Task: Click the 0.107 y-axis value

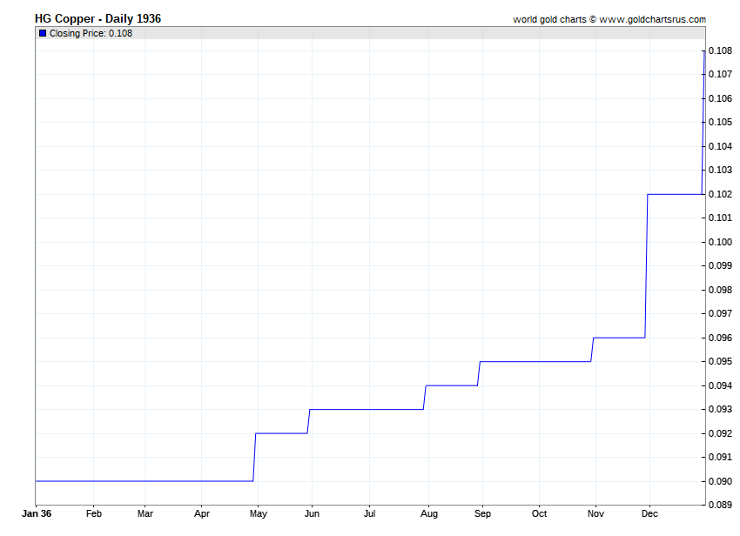Action: [x=720, y=74]
